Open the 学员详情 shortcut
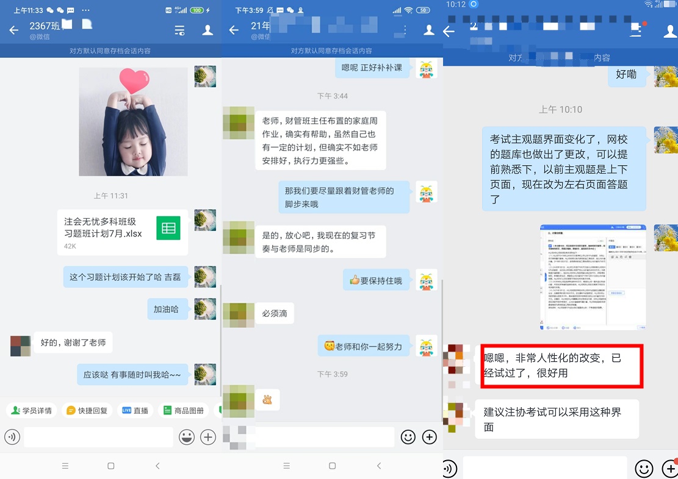This screenshot has height=479, width=678. click(x=32, y=410)
